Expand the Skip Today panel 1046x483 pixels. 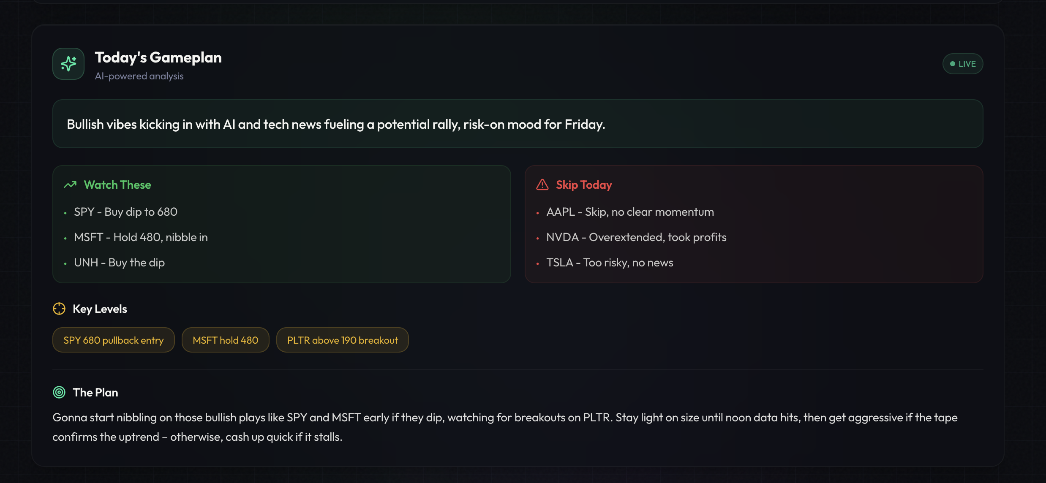pos(755,224)
